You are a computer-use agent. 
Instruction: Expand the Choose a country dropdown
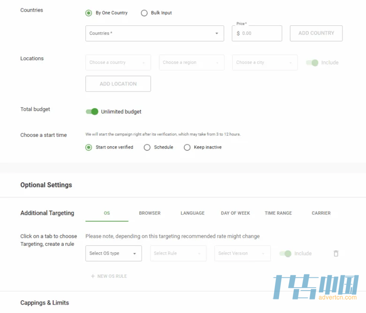(118, 63)
